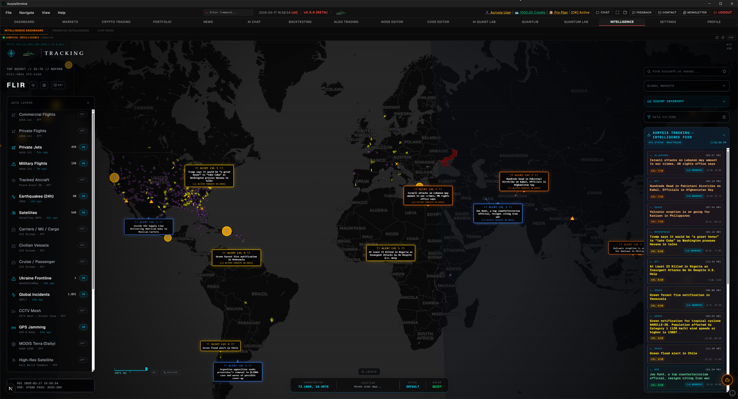Collapse the Data Layers panel
Screen dimensions: 738x399
(x=88, y=103)
